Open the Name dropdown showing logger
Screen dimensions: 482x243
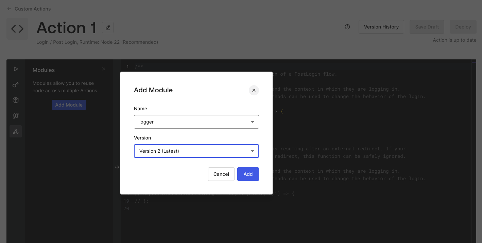tap(196, 122)
